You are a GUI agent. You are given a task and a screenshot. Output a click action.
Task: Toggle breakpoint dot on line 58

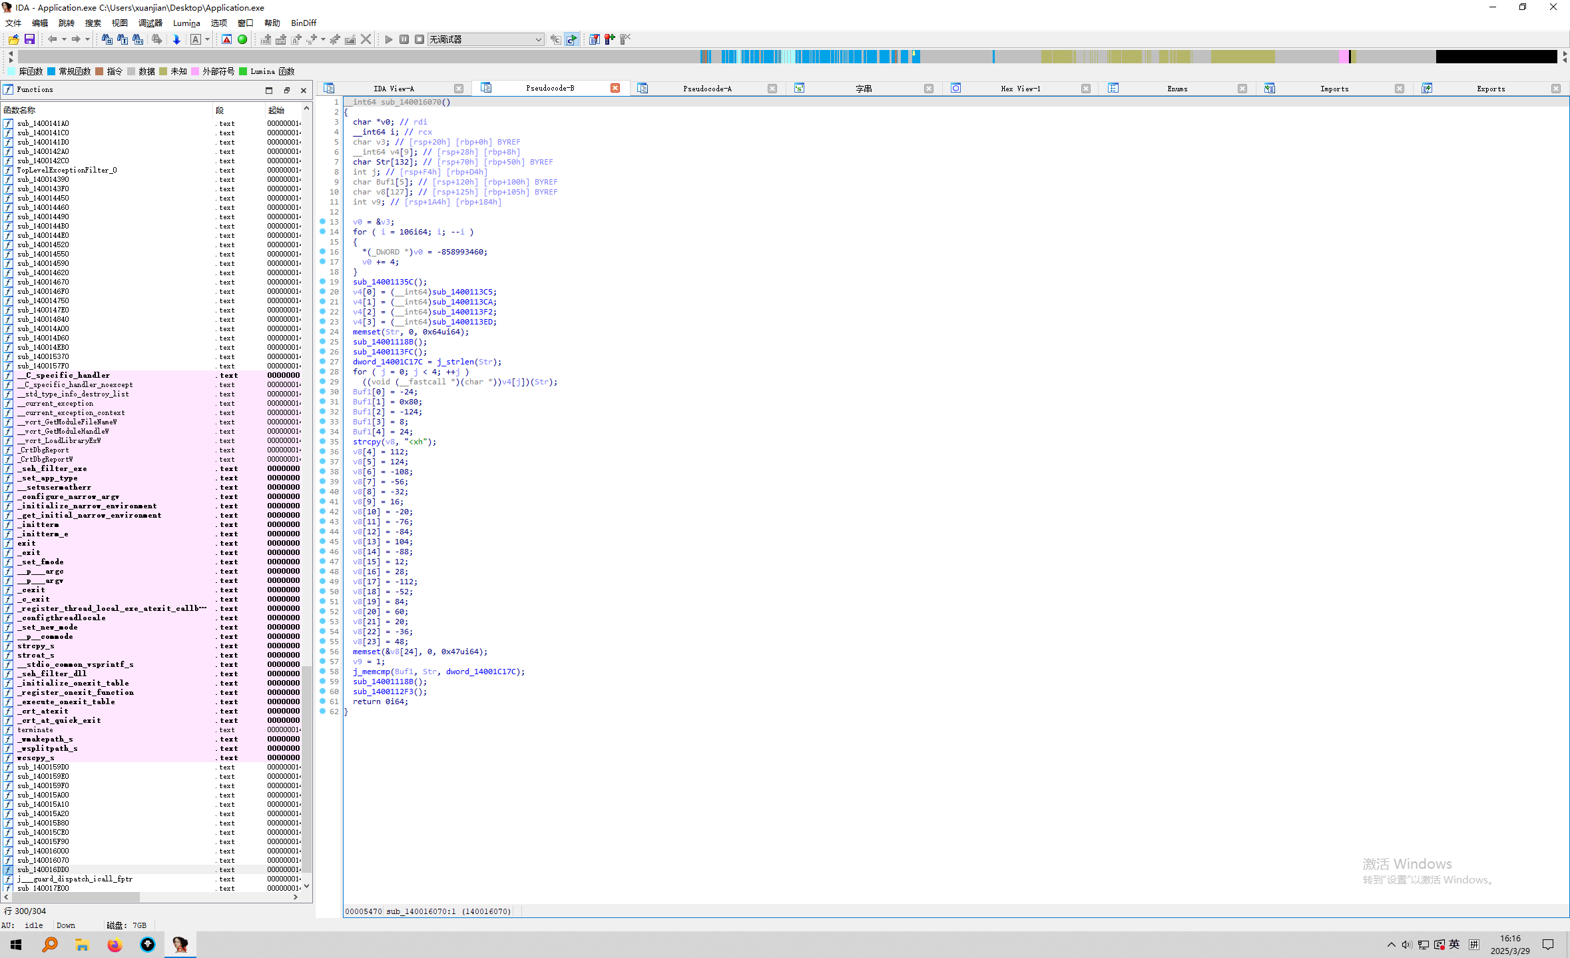click(323, 672)
